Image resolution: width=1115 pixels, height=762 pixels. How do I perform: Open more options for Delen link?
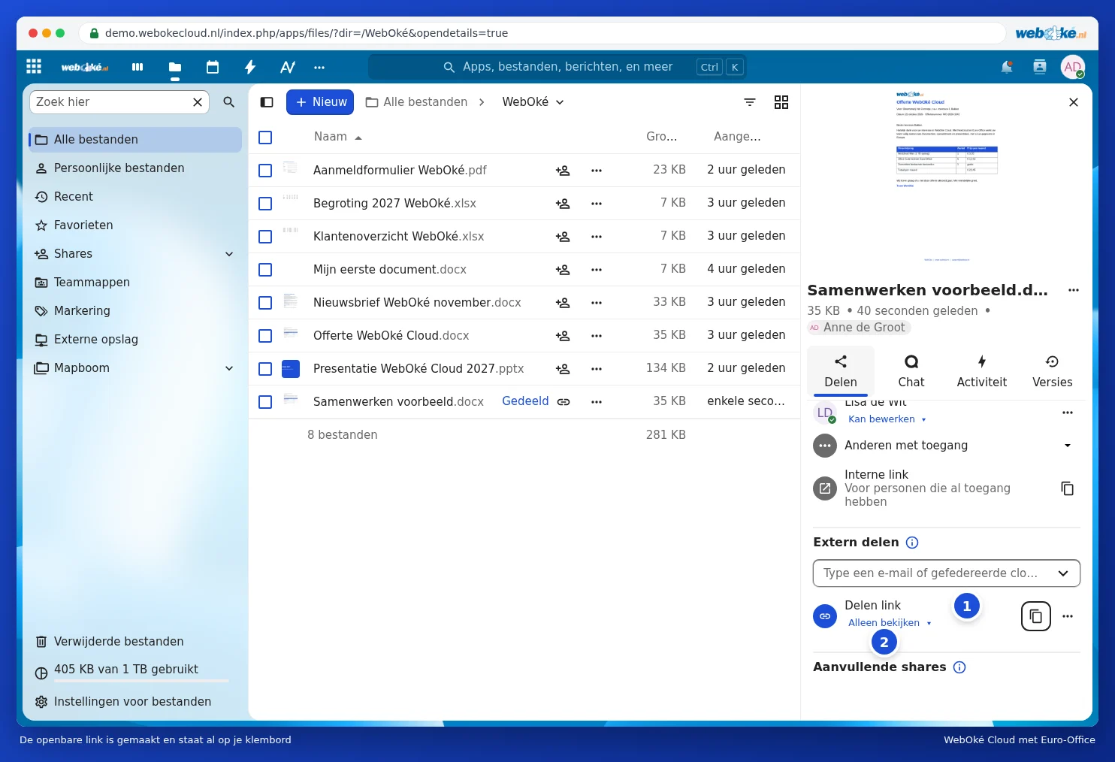click(1068, 616)
